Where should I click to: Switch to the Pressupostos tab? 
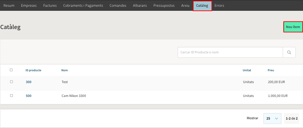tap(164, 6)
